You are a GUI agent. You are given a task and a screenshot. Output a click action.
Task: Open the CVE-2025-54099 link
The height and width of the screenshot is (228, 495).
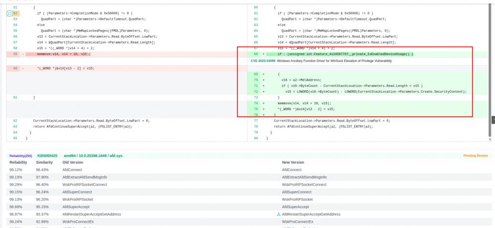(262, 61)
